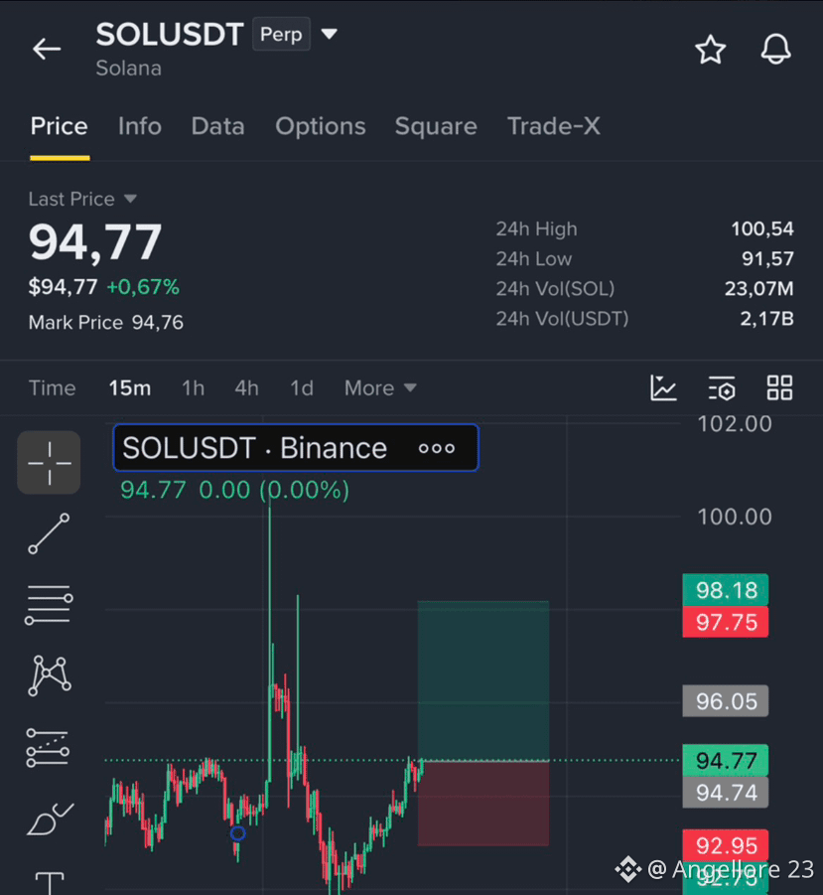Switch to the Square tab
This screenshot has width=823, height=895.
point(436,126)
